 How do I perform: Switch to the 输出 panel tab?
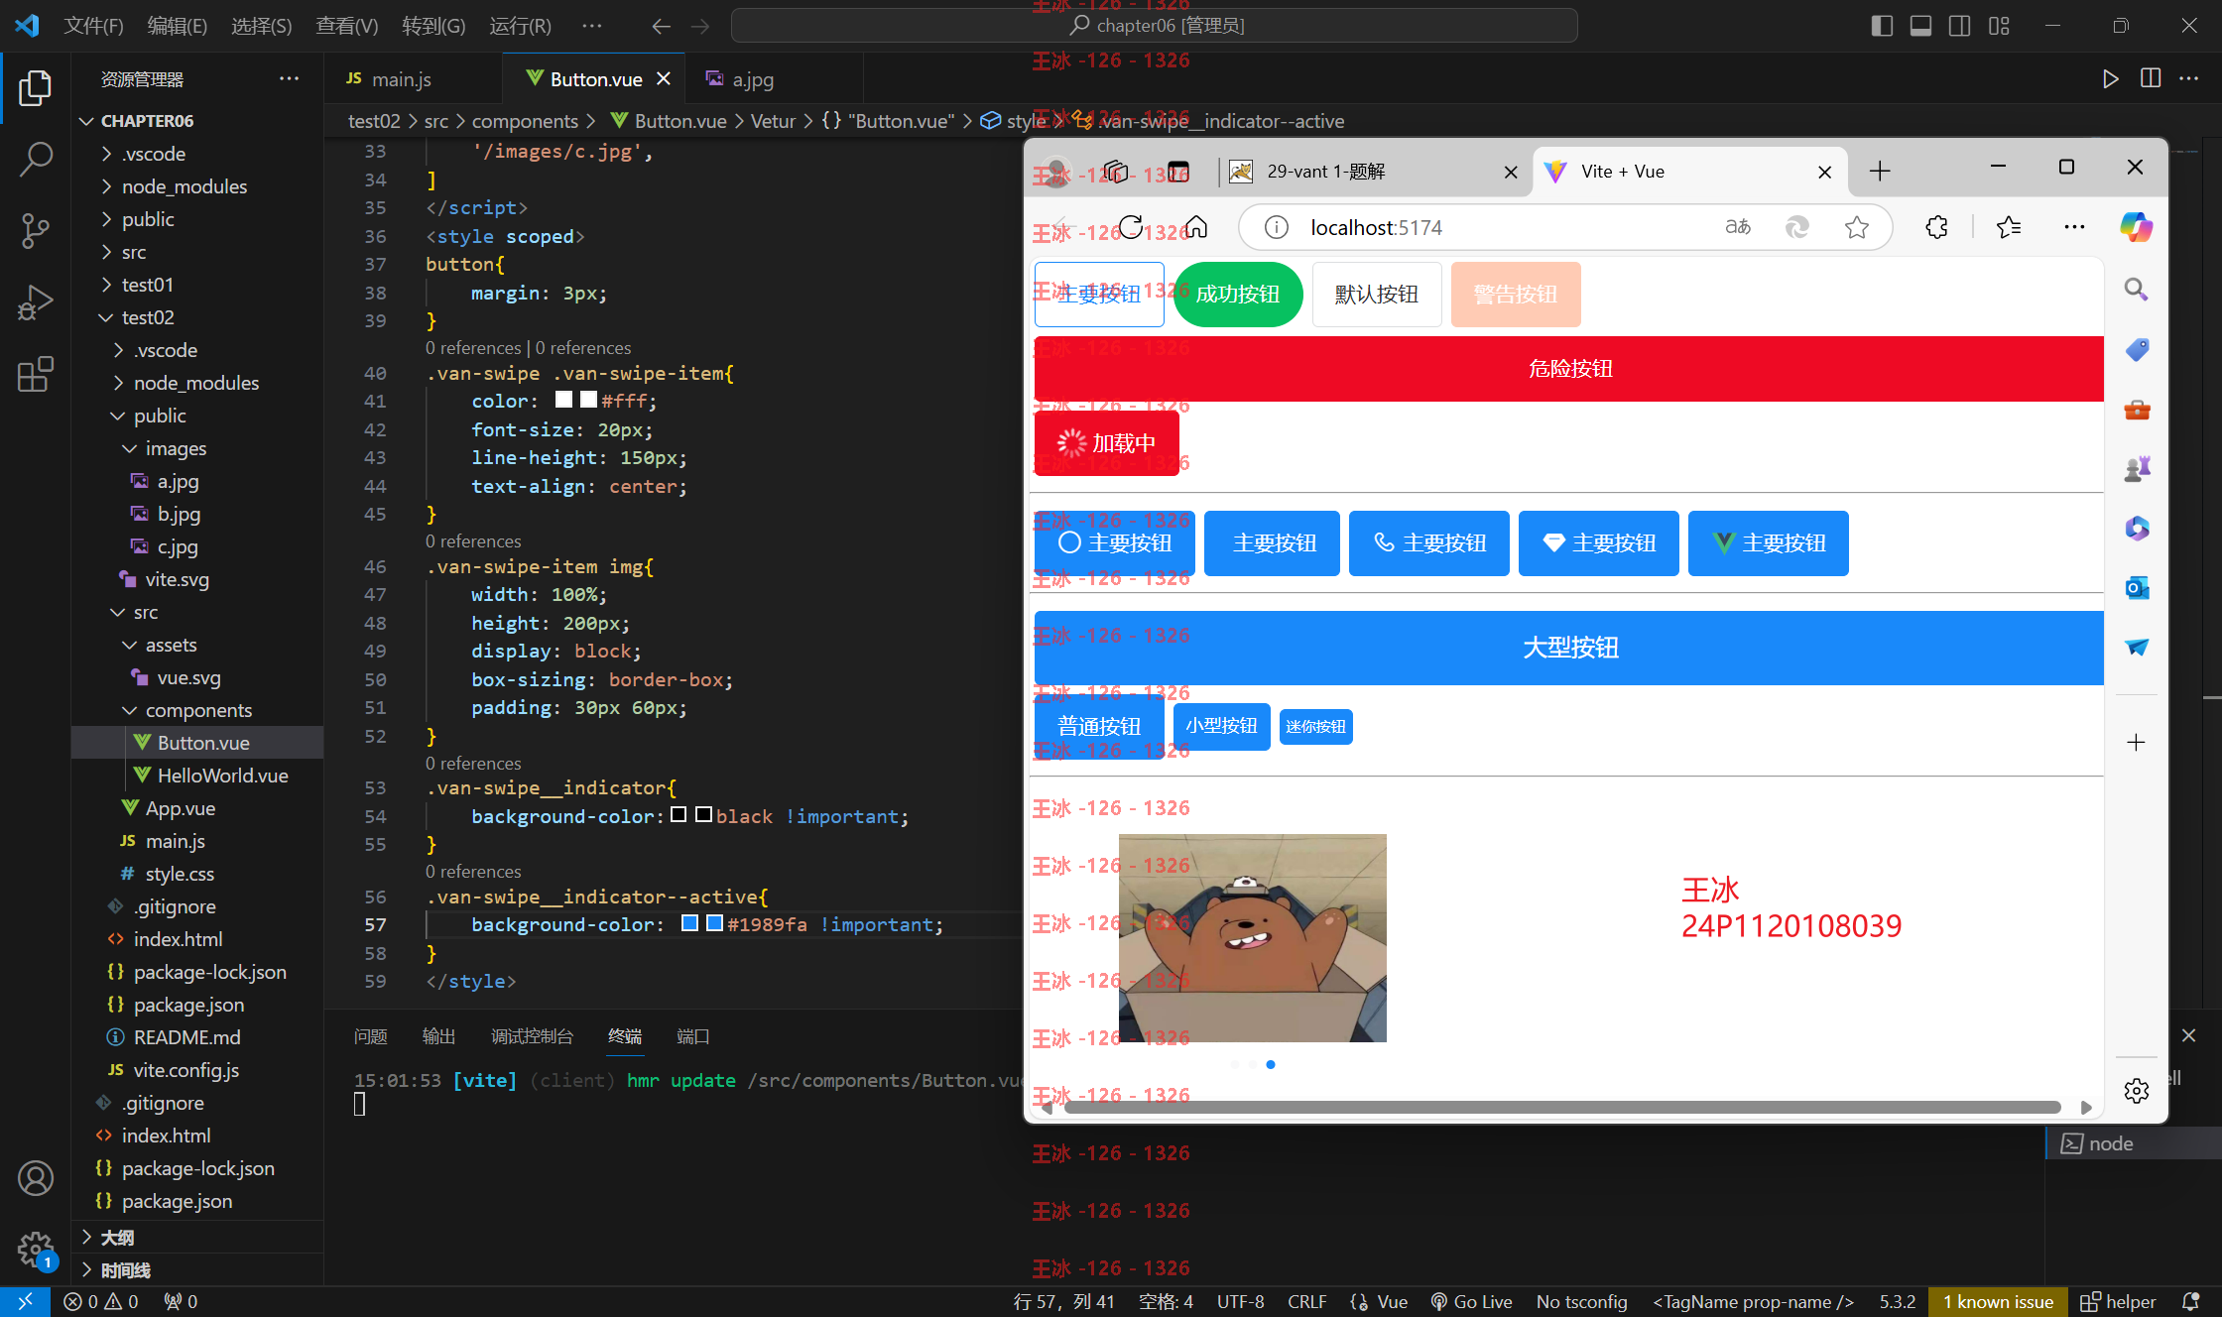(x=438, y=1036)
